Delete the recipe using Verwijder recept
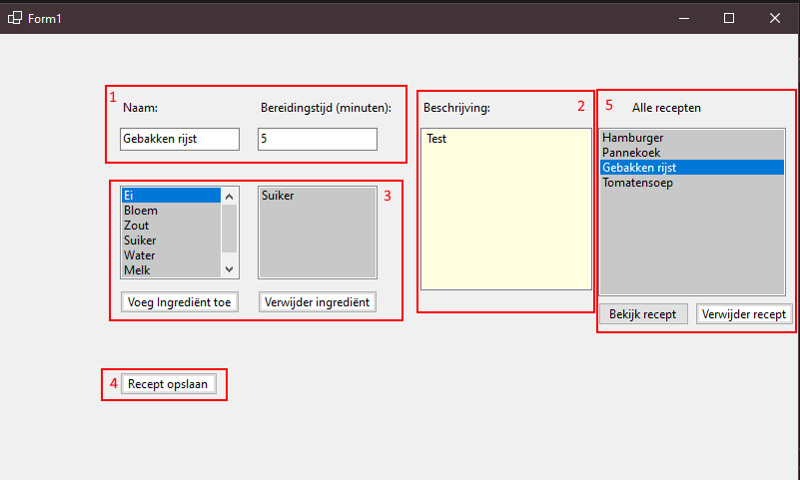The height and width of the screenshot is (480, 800). [744, 314]
